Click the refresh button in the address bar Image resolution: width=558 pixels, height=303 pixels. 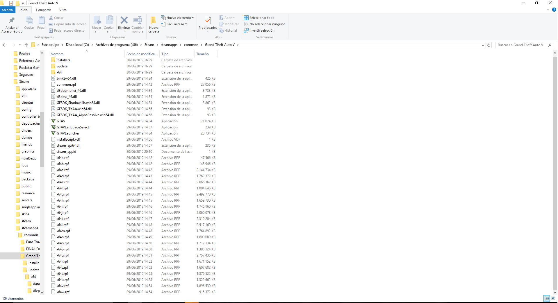click(489, 45)
